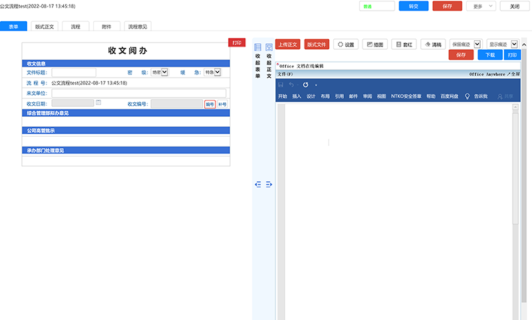Image resolution: width=532 pixels, height=320 pixels.
Task: Click the 普通 status field at top
Action: [x=377, y=6]
